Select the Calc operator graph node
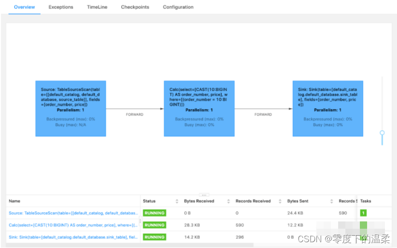This screenshot has width=397, height=248. click(x=199, y=109)
